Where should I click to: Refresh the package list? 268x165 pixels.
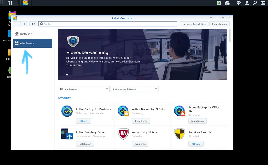click(33, 24)
